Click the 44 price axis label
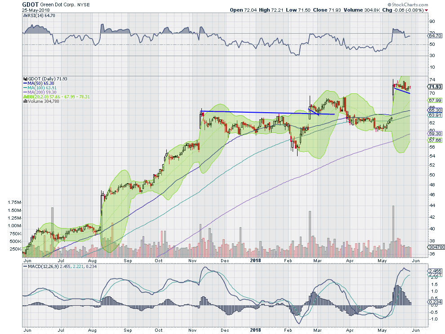The width and height of the screenshot is (445, 334). coord(432,205)
